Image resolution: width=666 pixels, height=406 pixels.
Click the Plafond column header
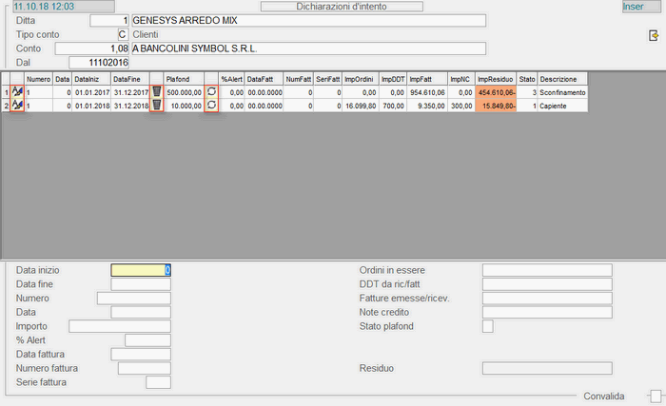(x=178, y=79)
